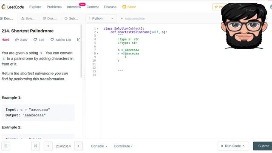The height and width of the screenshot is (153, 272).
Task: Click the Hard difficulty label
Action: (x=6, y=40)
